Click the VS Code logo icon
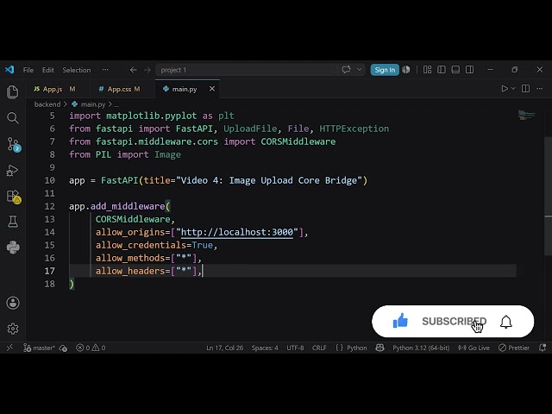The height and width of the screenshot is (414, 552). point(9,70)
